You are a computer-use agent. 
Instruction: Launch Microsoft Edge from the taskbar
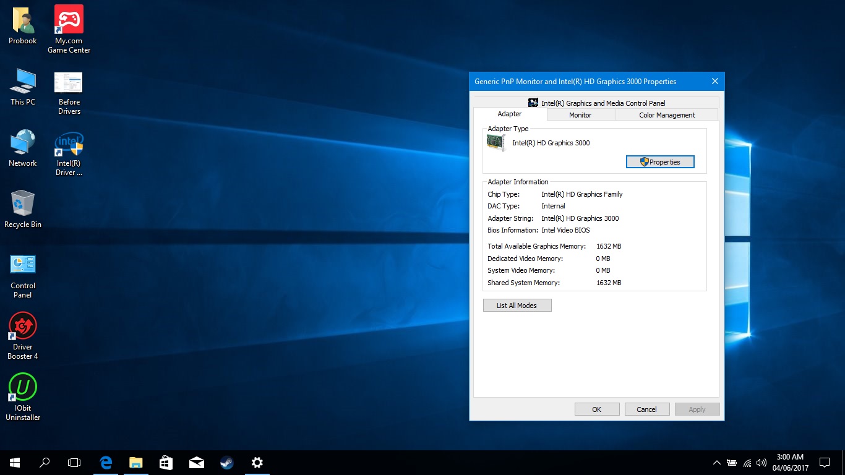(x=106, y=463)
